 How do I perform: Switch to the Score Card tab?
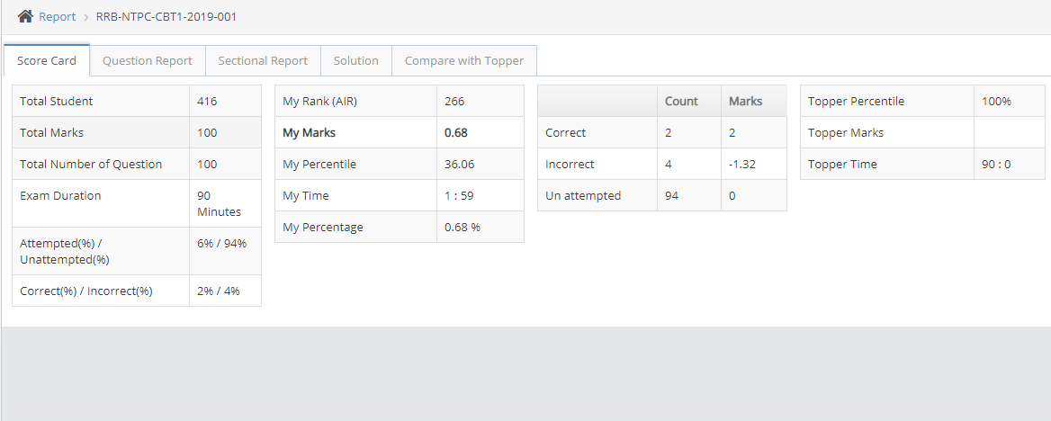[47, 61]
